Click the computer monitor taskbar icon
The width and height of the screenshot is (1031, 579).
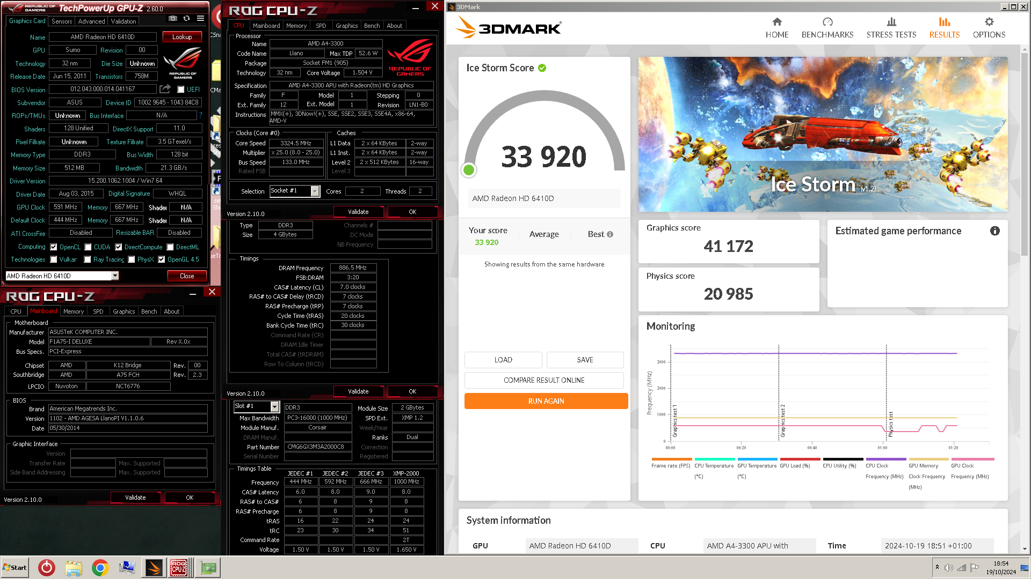point(127,568)
